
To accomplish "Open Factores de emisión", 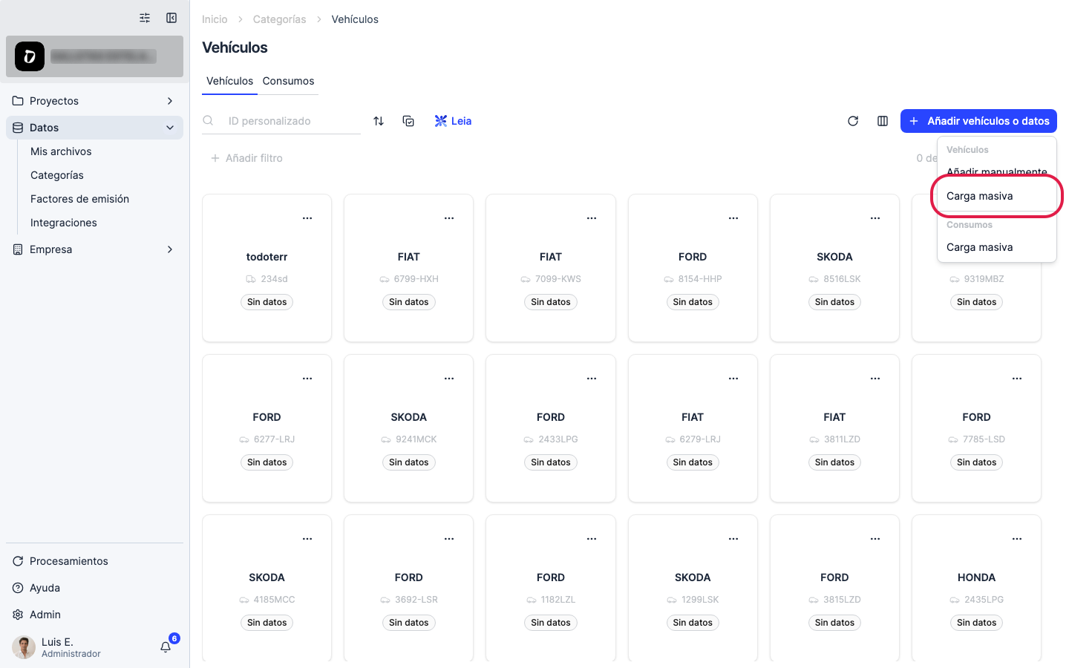I will pyautogui.click(x=79, y=199).
